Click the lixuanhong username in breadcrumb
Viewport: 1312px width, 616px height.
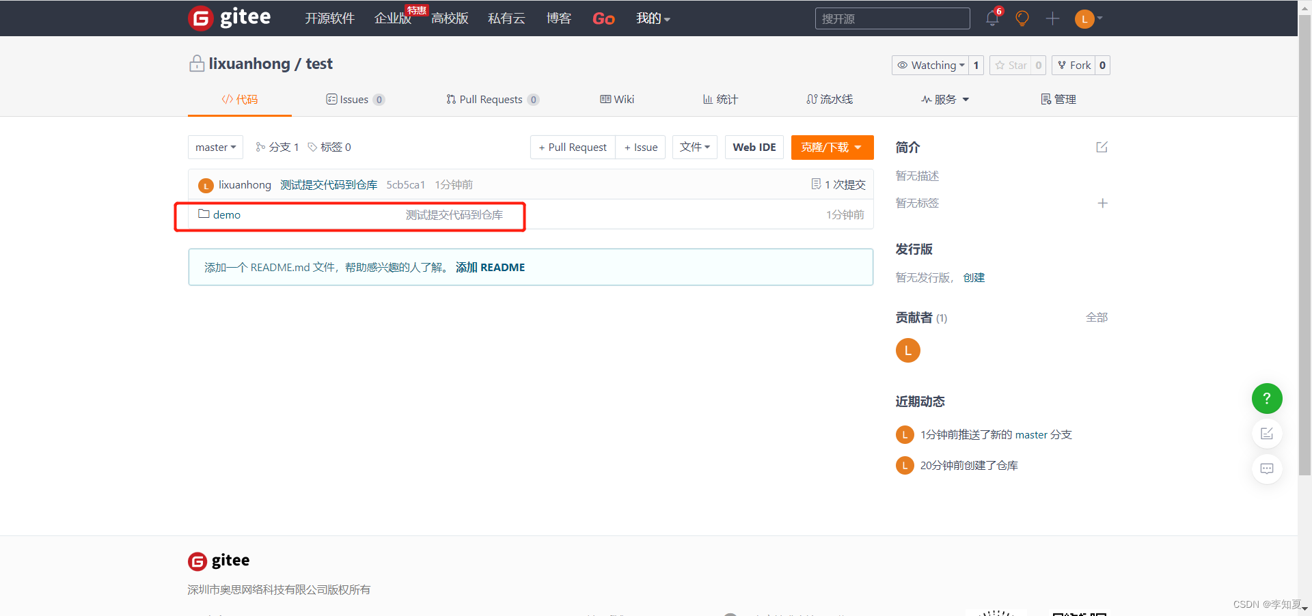pos(249,64)
